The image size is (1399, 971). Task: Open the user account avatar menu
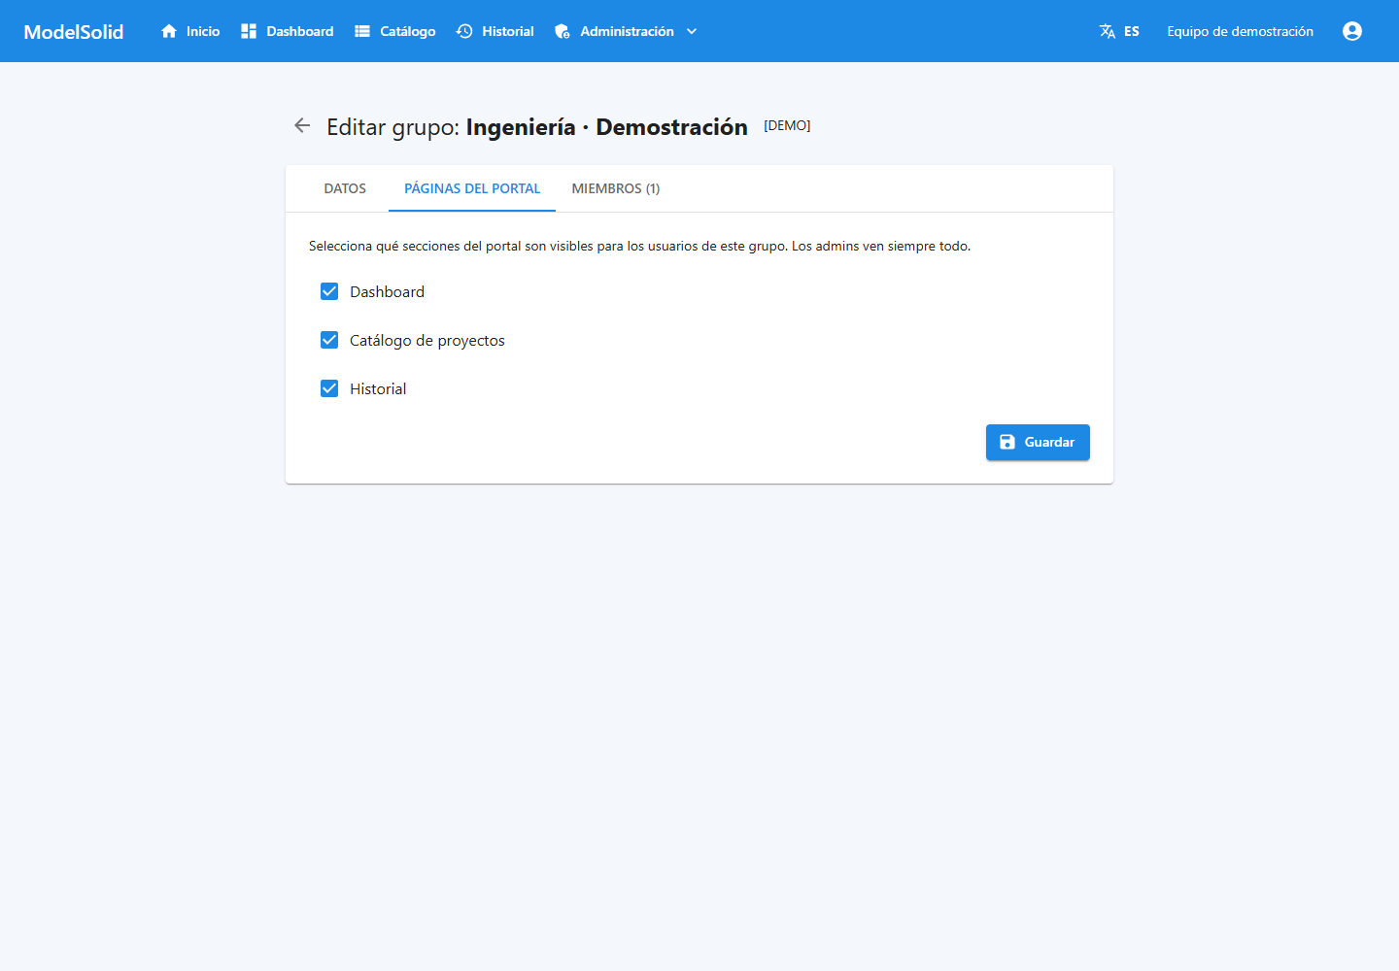point(1352,31)
